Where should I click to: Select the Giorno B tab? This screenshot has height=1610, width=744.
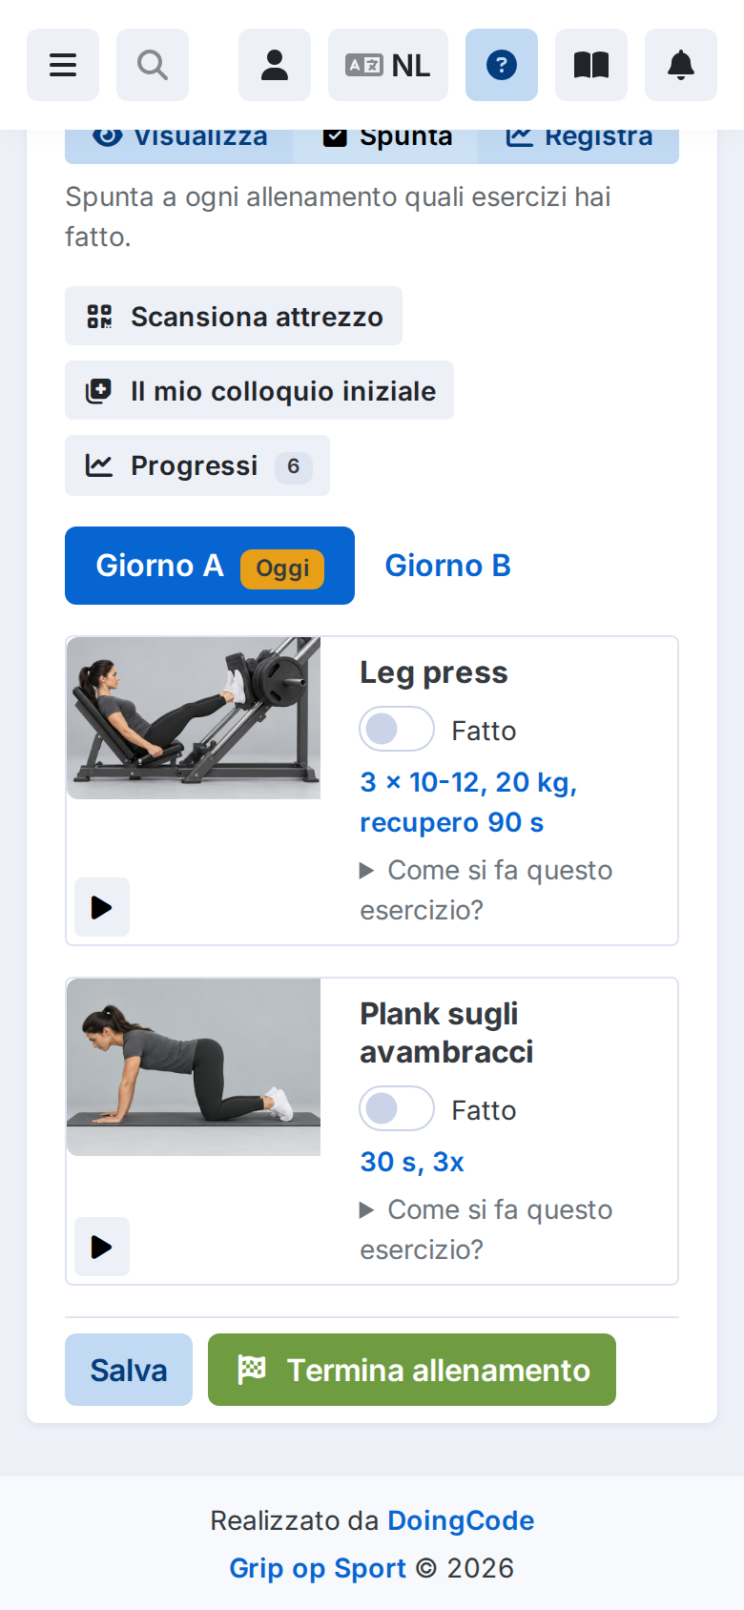pos(448,566)
